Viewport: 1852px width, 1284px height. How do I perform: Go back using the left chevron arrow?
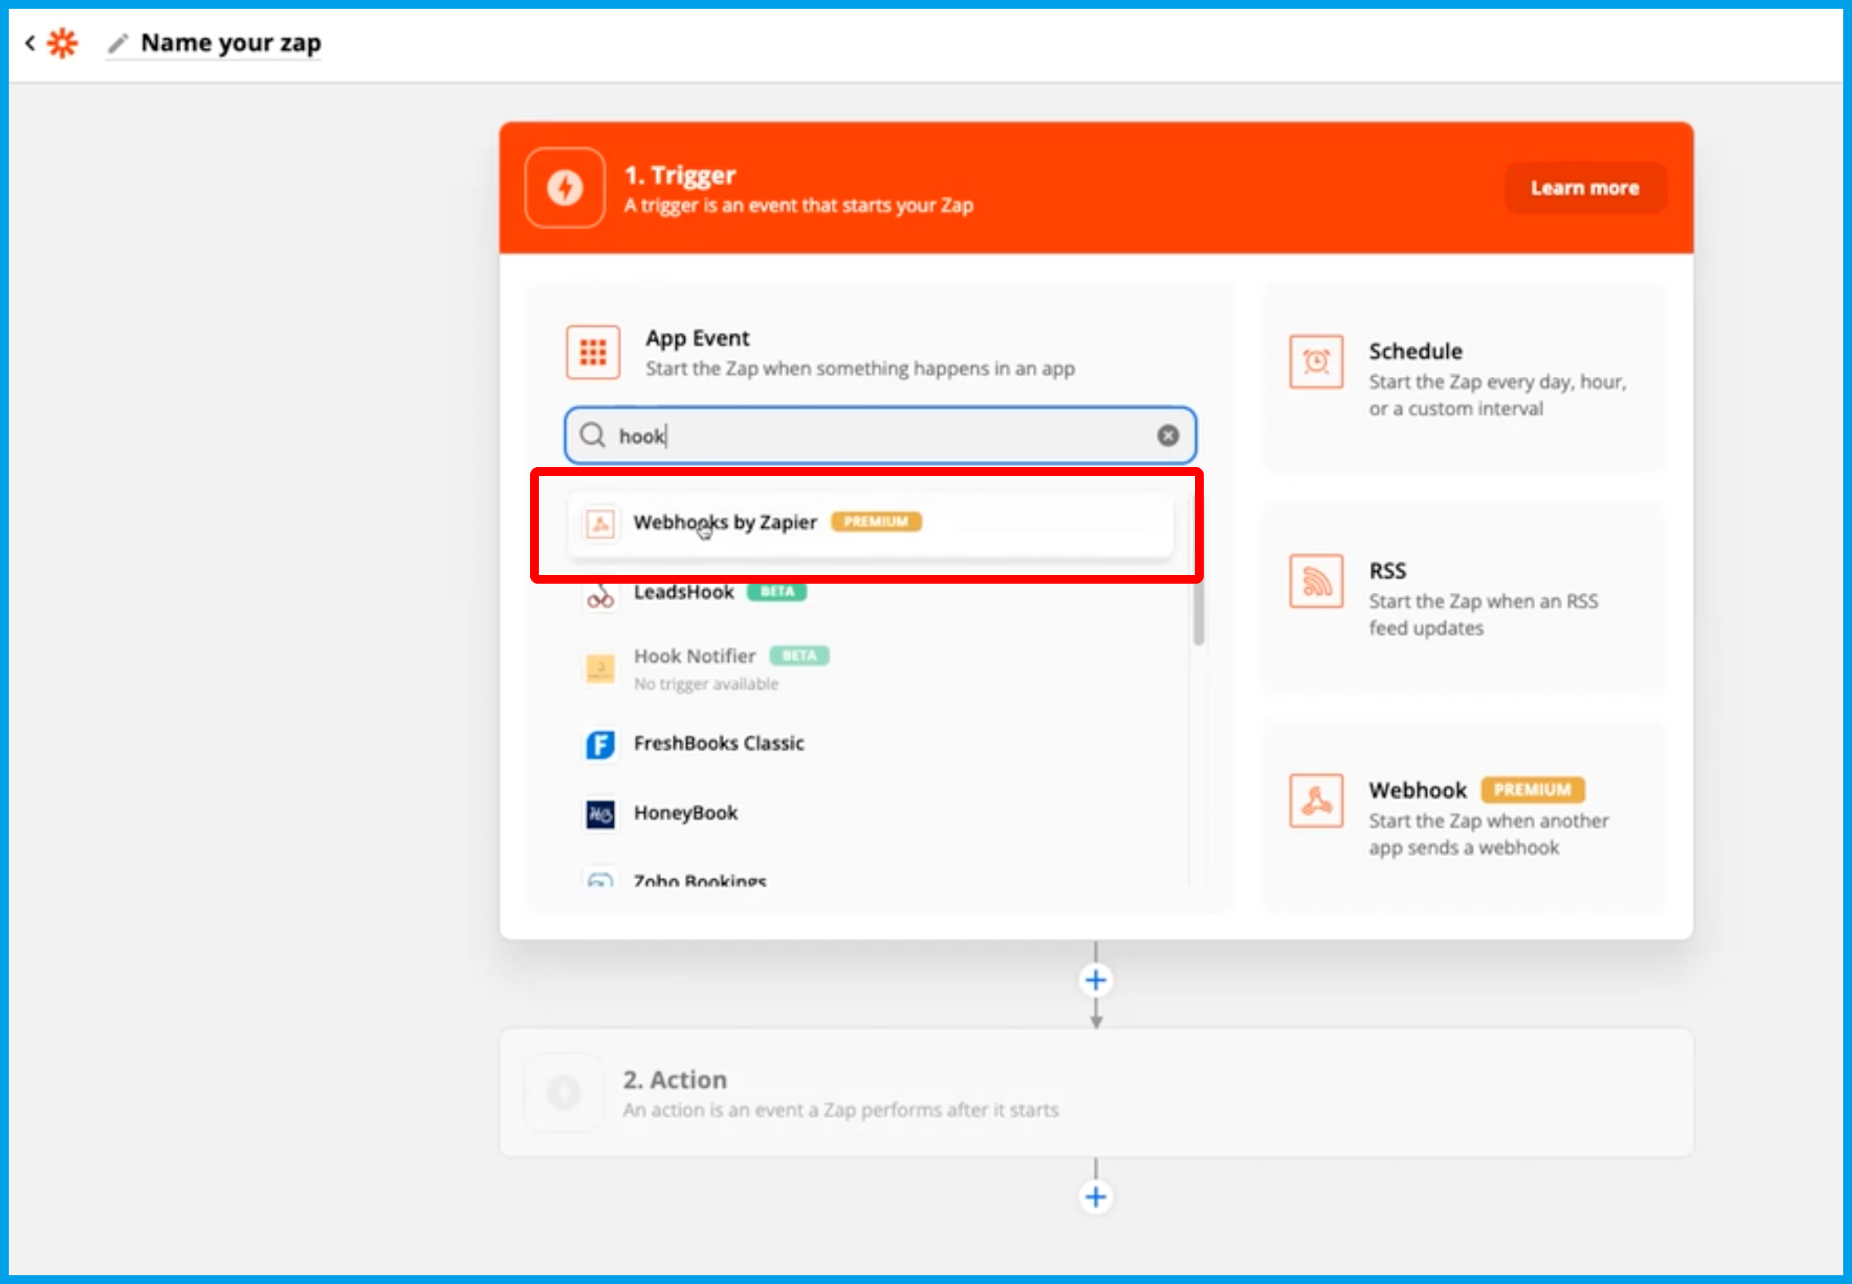(x=30, y=42)
